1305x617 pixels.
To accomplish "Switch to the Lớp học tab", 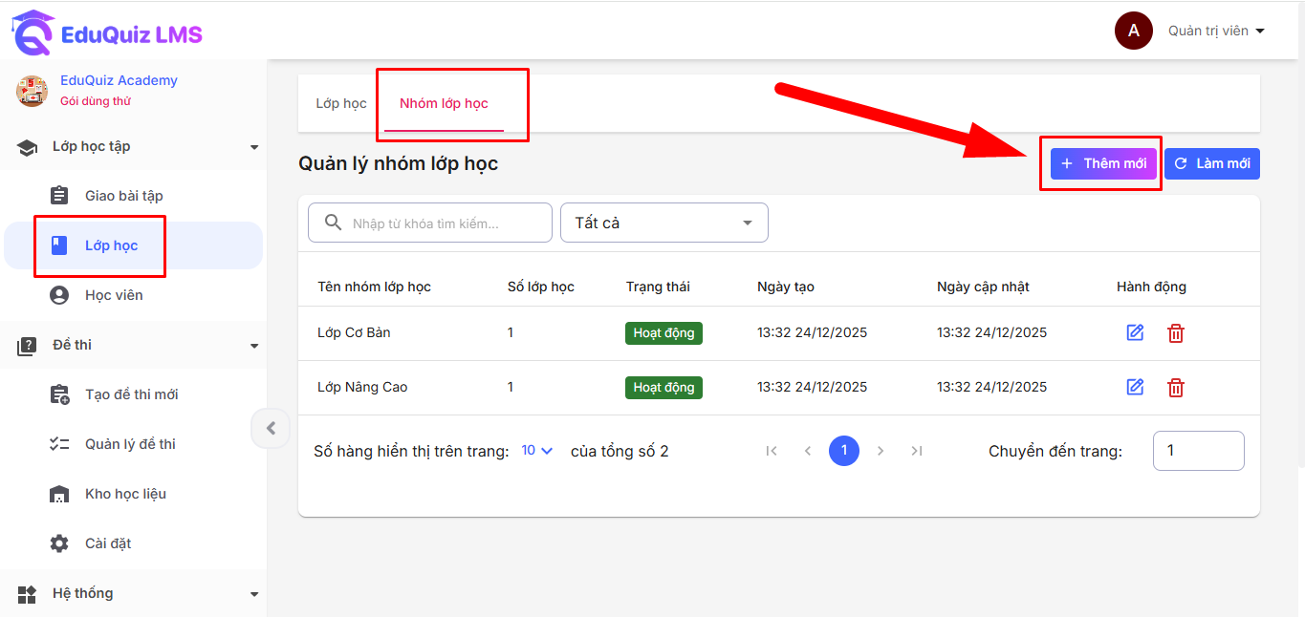I will 341,103.
